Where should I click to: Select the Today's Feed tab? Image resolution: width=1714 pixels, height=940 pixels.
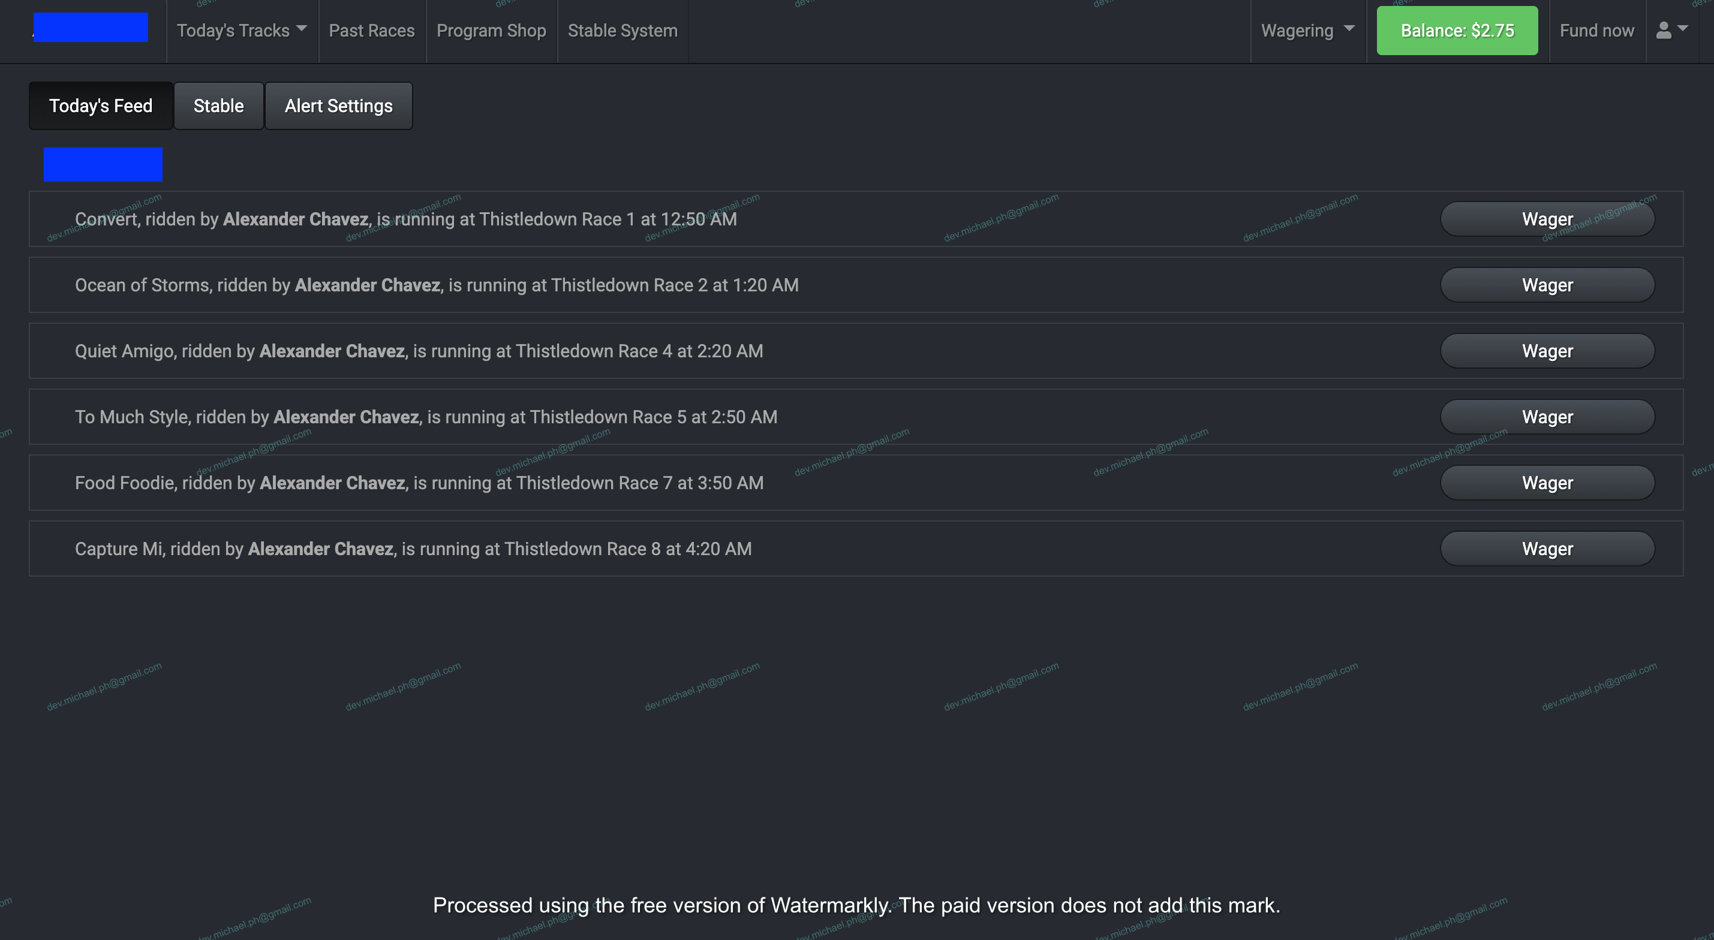click(101, 106)
